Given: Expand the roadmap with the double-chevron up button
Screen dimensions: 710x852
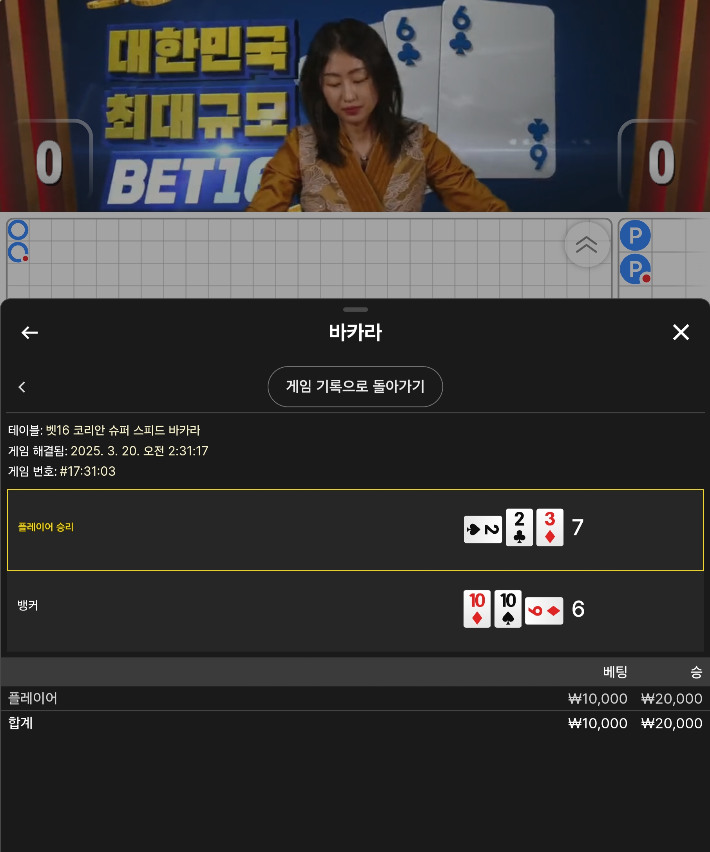Looking at the screenshot, I should 587,245.
